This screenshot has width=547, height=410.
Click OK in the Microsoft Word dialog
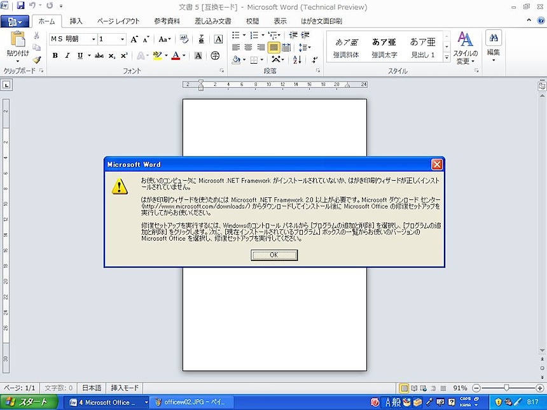tap(274, 255)
